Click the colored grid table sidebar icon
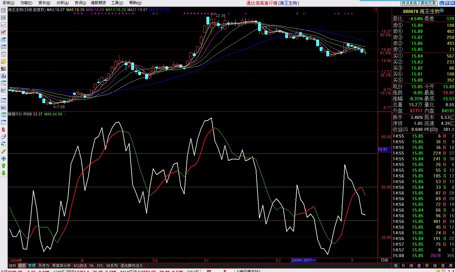455x272 pixels. tap(3, 17)
